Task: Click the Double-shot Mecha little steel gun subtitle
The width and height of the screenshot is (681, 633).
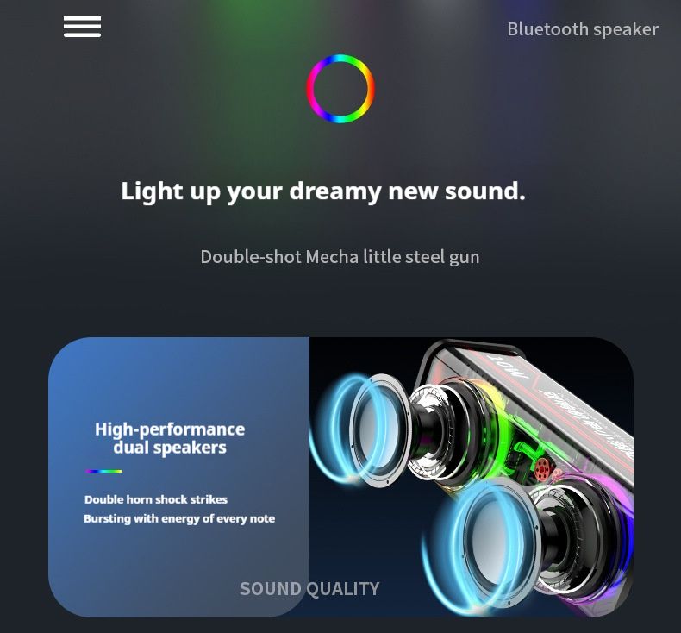Action: [x=340, y=257]
